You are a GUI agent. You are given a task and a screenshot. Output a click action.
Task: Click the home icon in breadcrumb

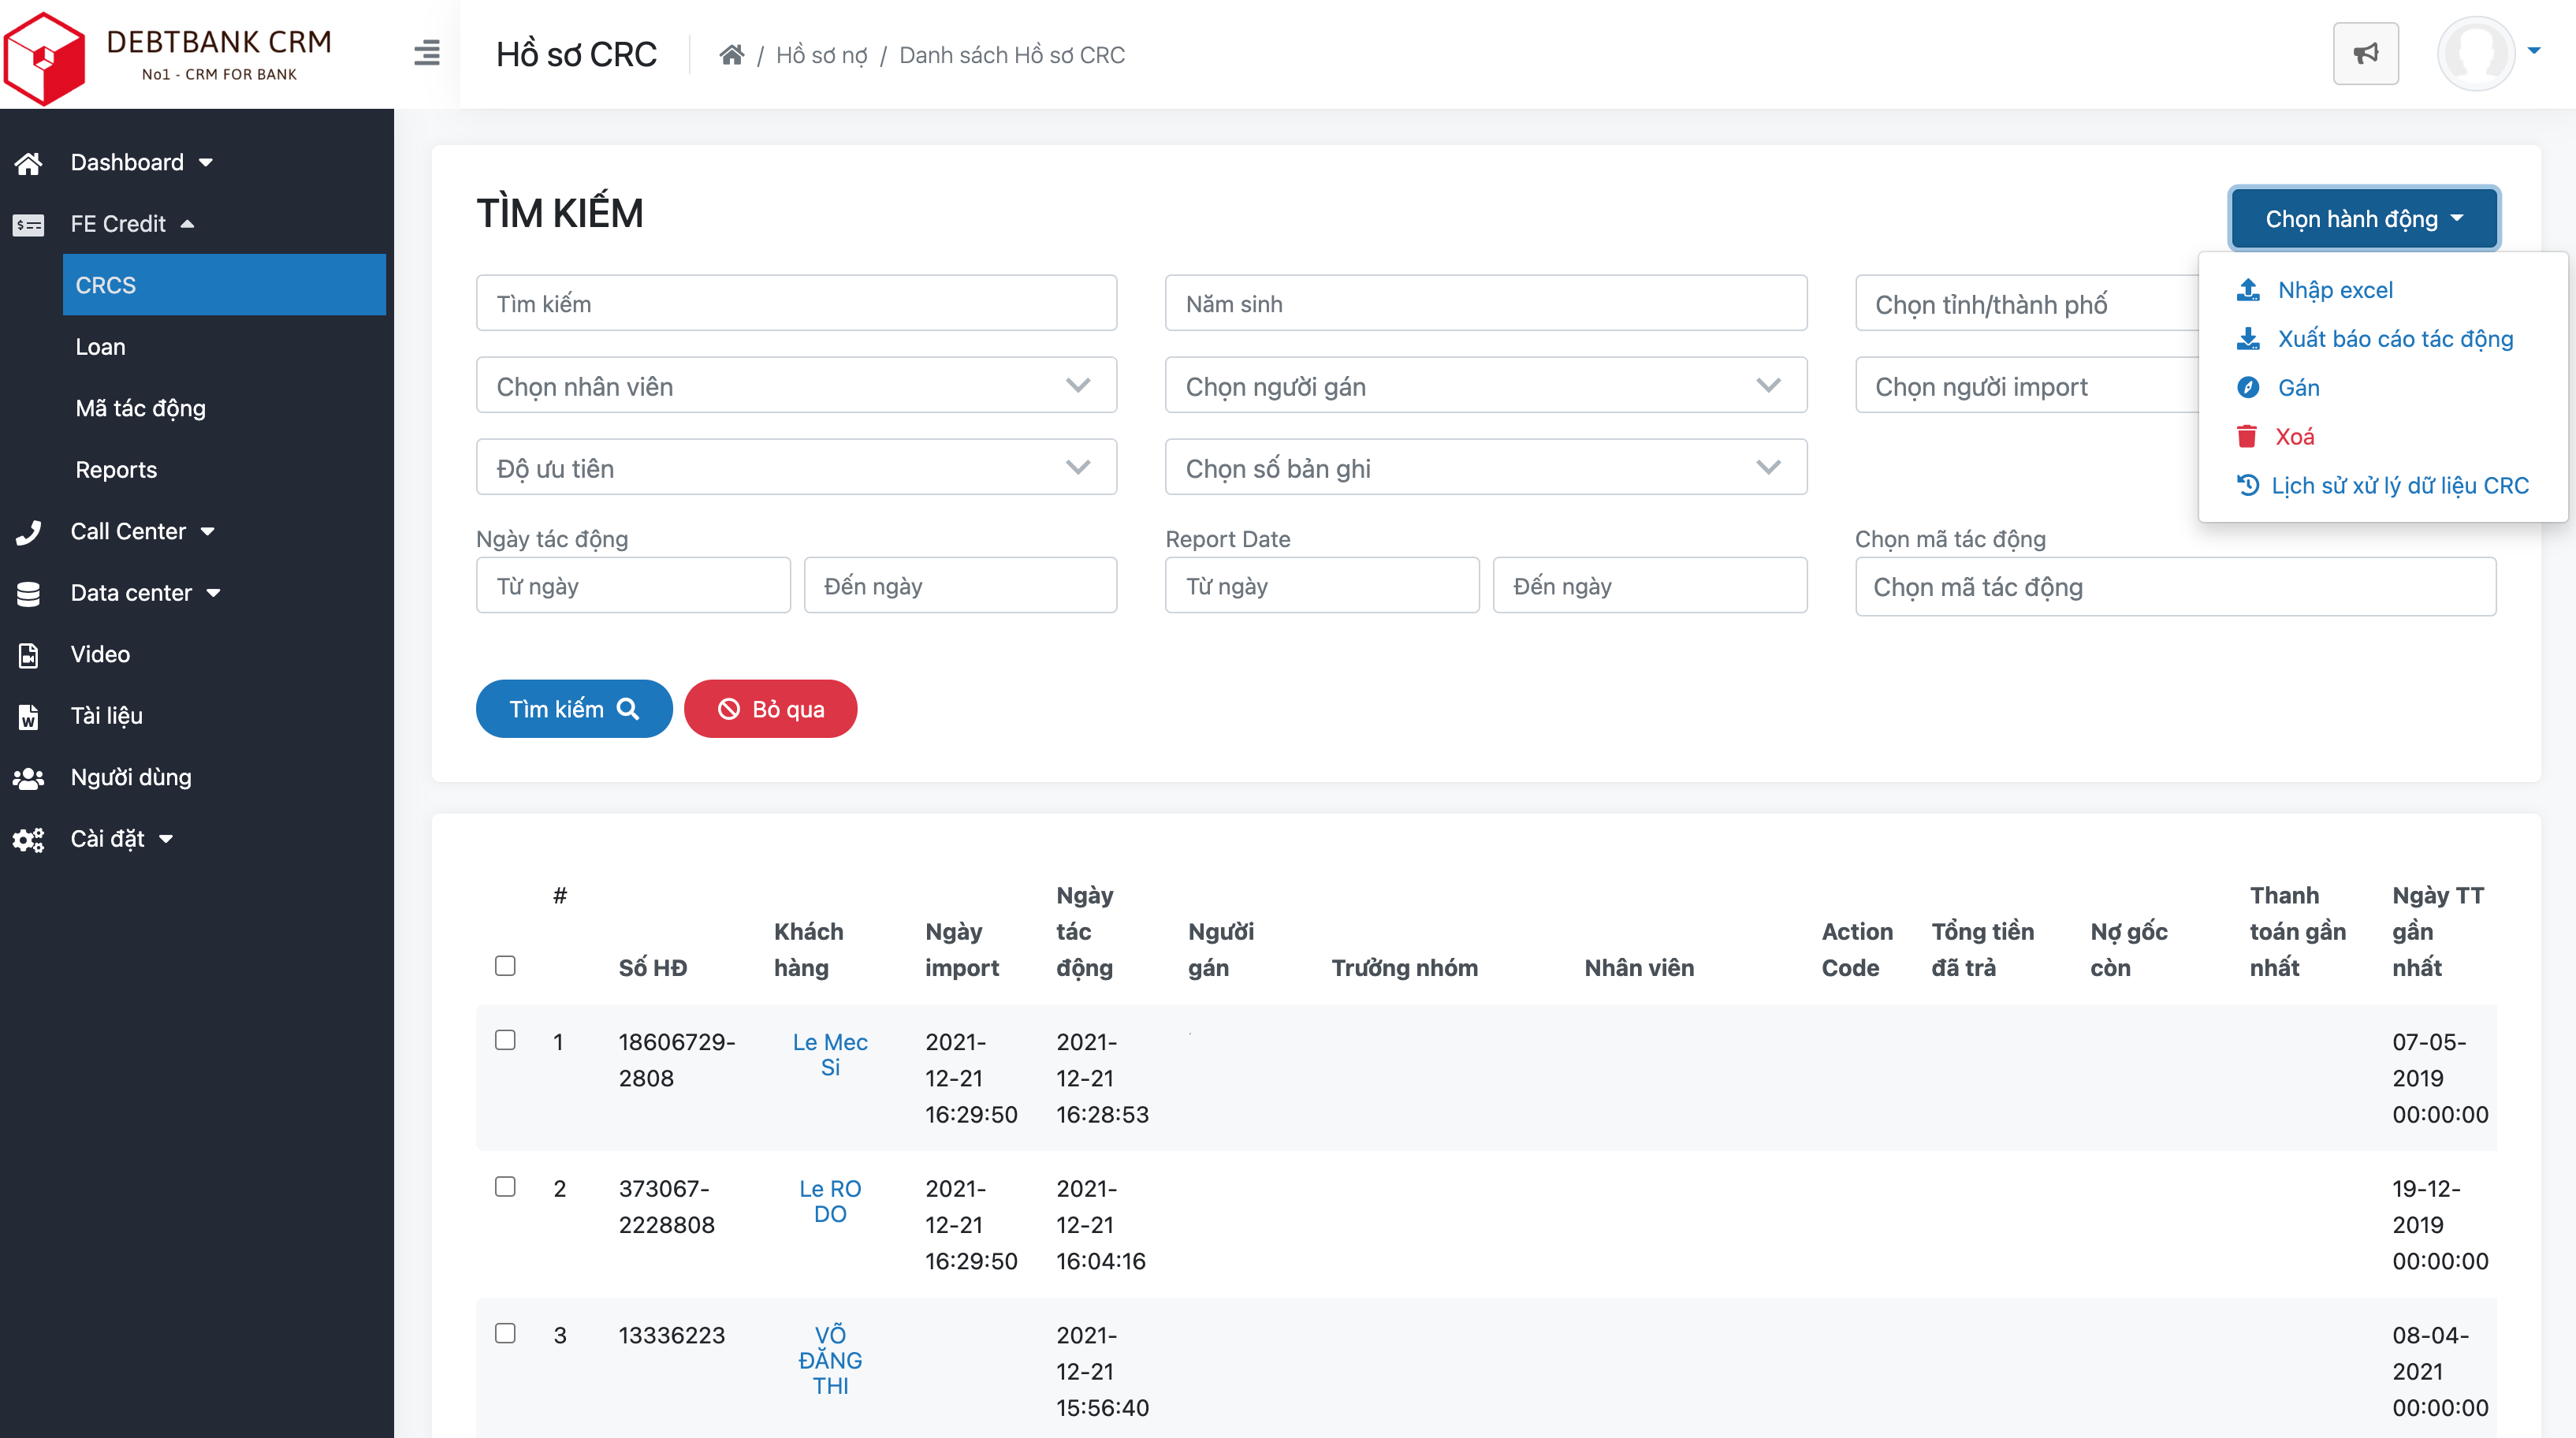[731, 55]
